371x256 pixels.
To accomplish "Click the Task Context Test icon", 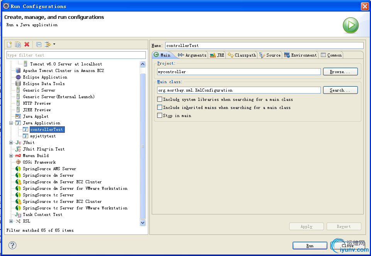I will (x=18, y=214).
